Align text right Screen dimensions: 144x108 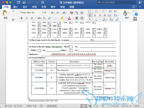[x=100, y=15]
